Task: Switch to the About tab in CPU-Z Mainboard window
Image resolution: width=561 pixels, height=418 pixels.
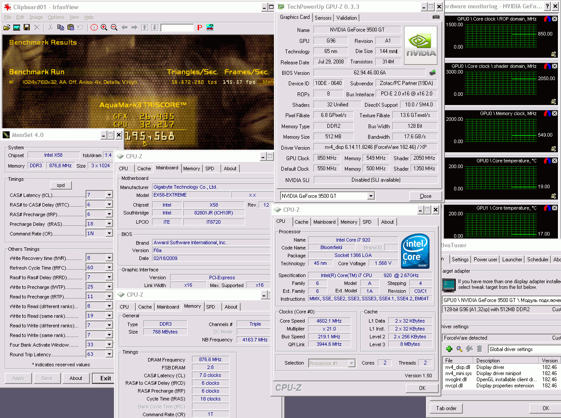Action: pyautogui.click(x=230, y=169)
